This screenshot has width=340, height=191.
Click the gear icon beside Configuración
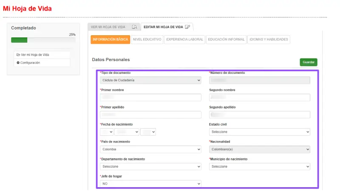point(18,63)
